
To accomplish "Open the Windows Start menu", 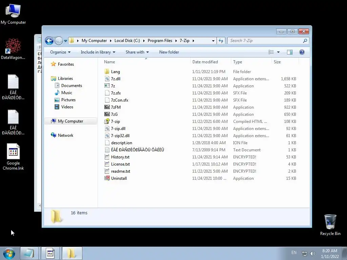I will pyautogui.click(x=9, y=253).
